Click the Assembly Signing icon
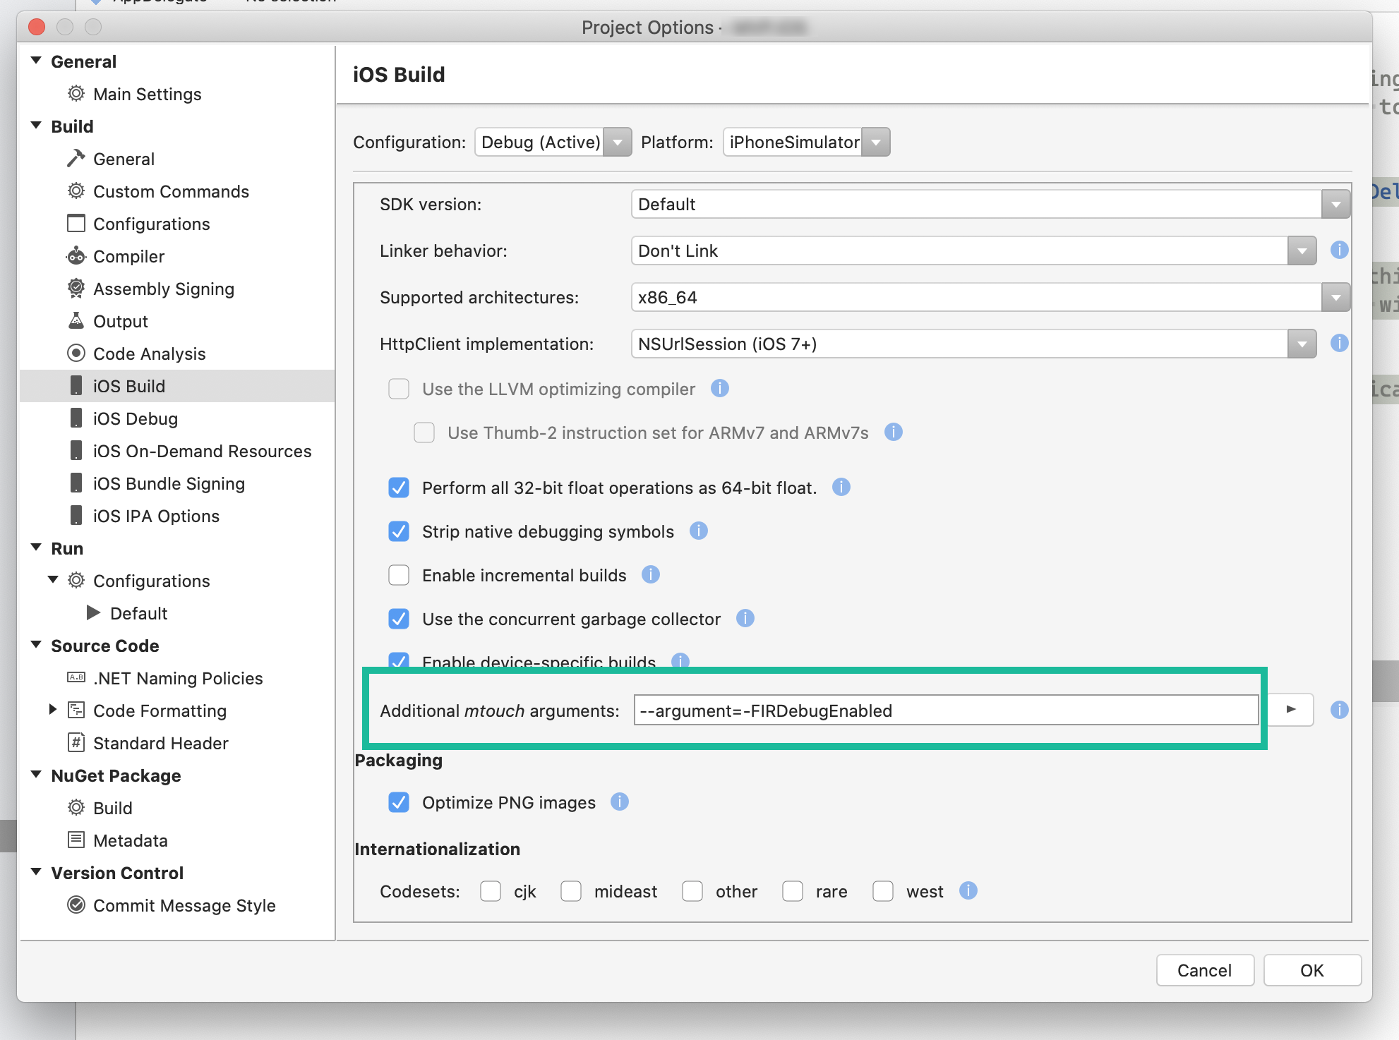This screenshot has height=1040, width=1399. [72, 289]
